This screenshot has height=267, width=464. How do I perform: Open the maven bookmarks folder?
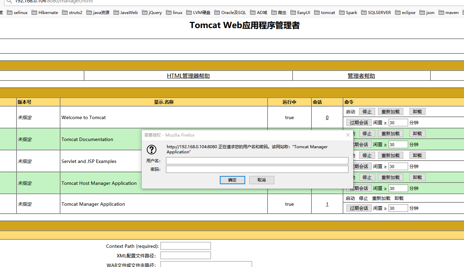click(x=449, y=13)
